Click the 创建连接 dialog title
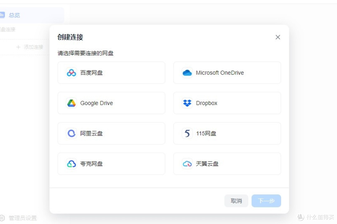 pos(70,37)
